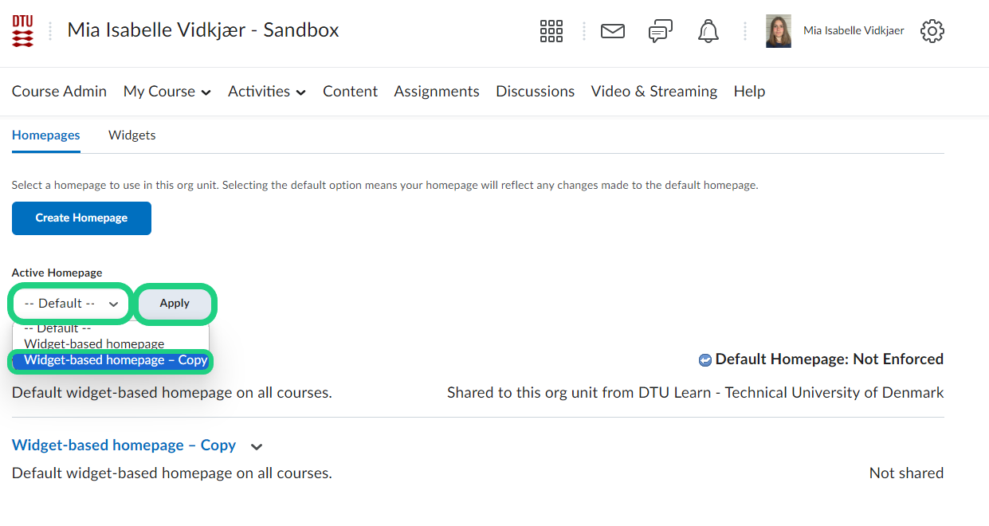Expand the Active Homepage dropdown
Screen dimensions: 989x526
(x=70, y=304)
